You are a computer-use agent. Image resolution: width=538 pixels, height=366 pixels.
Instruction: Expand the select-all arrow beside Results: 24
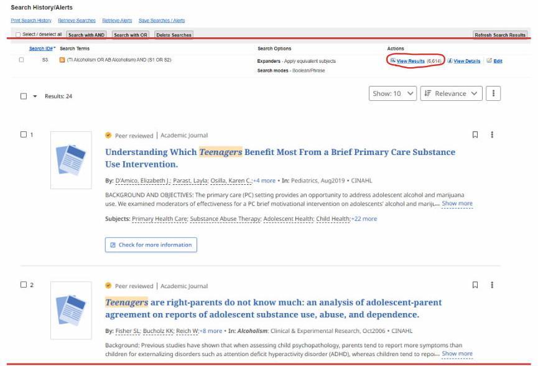[35, 96]
